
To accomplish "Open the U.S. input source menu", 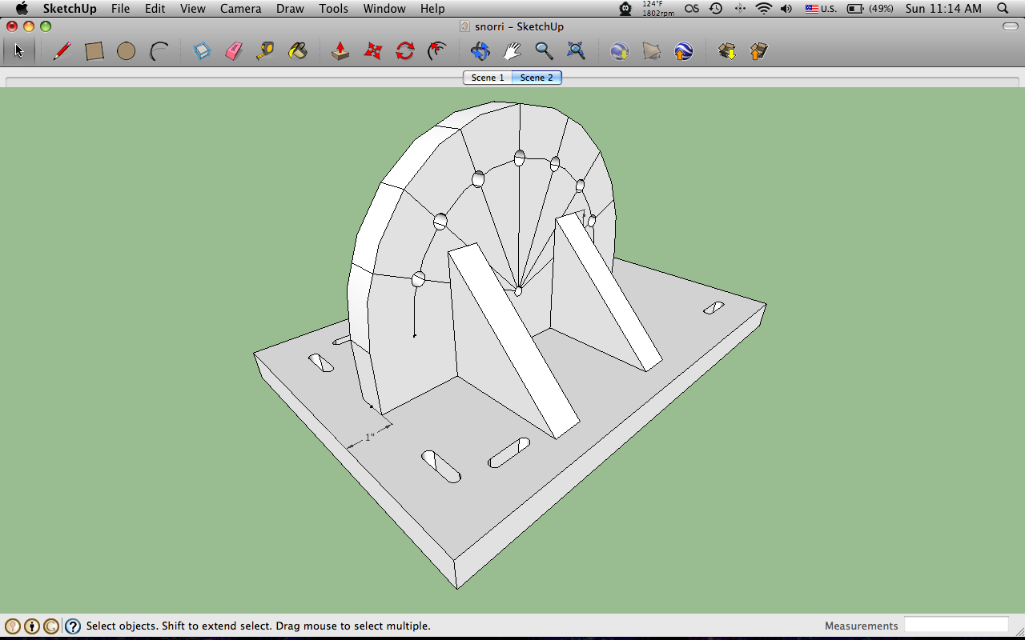I will (x=821, y=9).
